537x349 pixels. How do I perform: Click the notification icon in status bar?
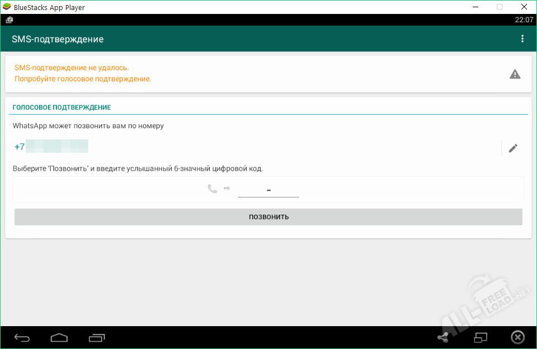click(x=9, y=20)
